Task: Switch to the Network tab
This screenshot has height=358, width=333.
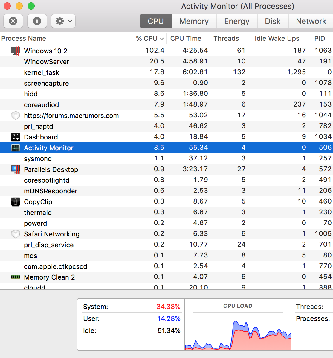Action: pos(311,21)
